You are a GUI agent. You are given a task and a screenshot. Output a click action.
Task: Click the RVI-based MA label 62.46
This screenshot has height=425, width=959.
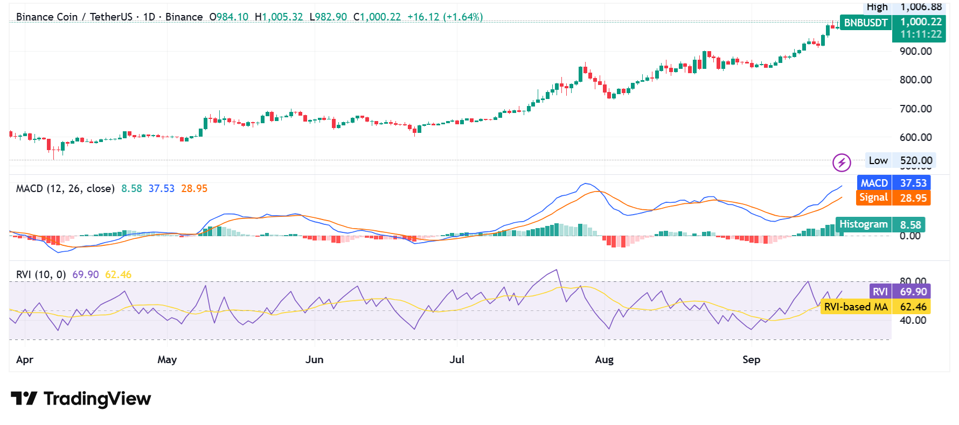(x=875, y=307)
